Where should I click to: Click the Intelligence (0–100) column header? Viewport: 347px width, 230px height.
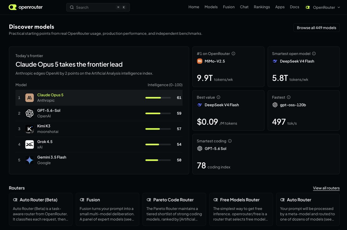pos(165,85)
